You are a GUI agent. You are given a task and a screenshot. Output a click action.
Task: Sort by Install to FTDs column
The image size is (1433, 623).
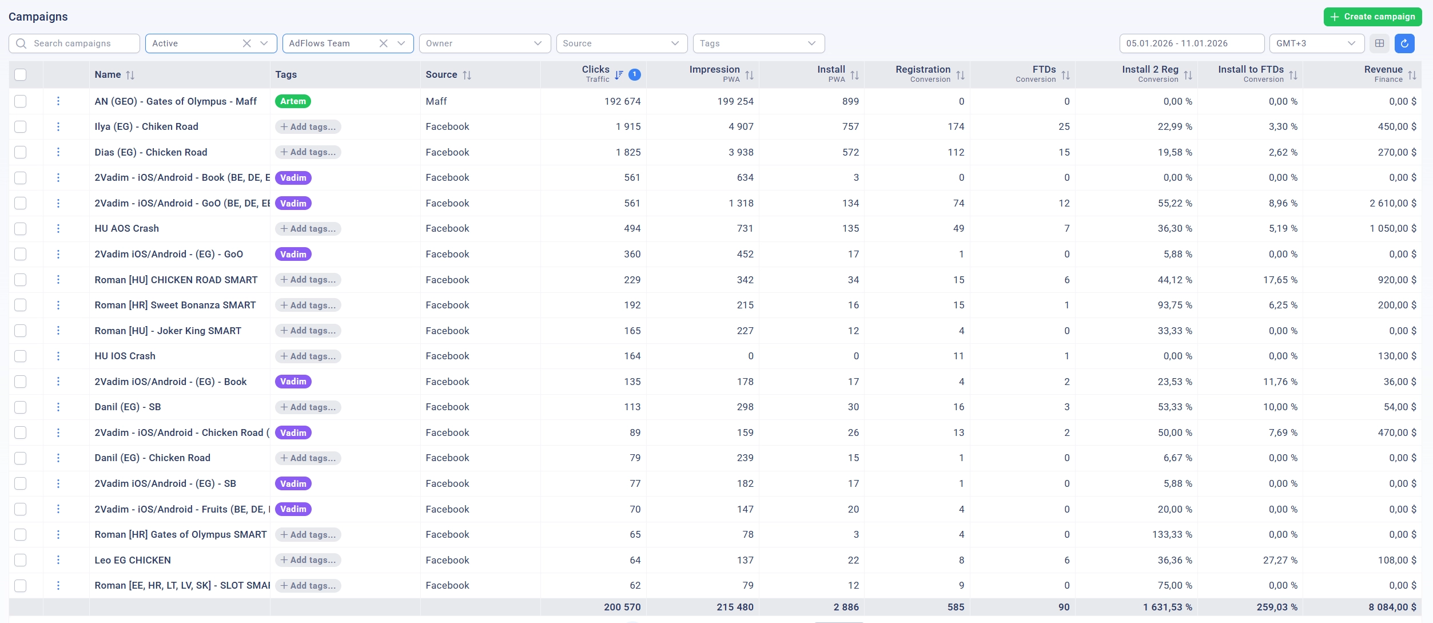(1293, 75)
